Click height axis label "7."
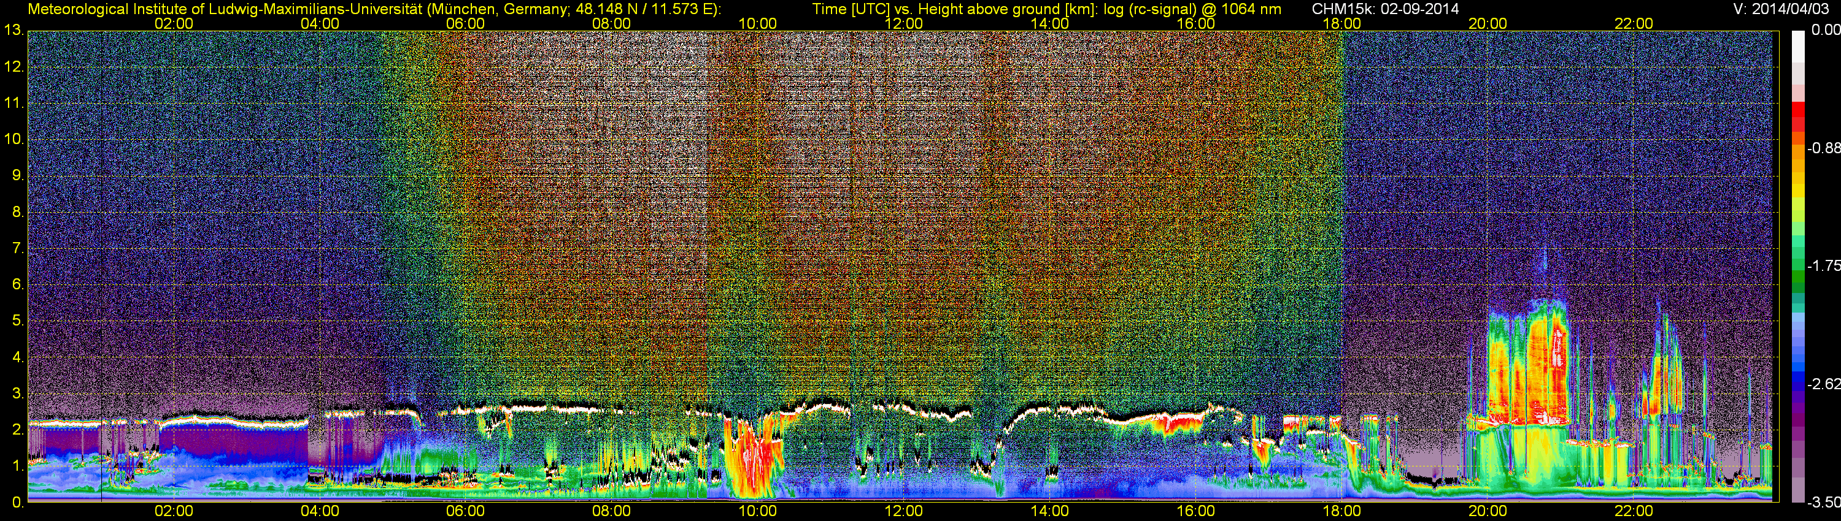This screenshot has height=521, width=1841. 18,248
